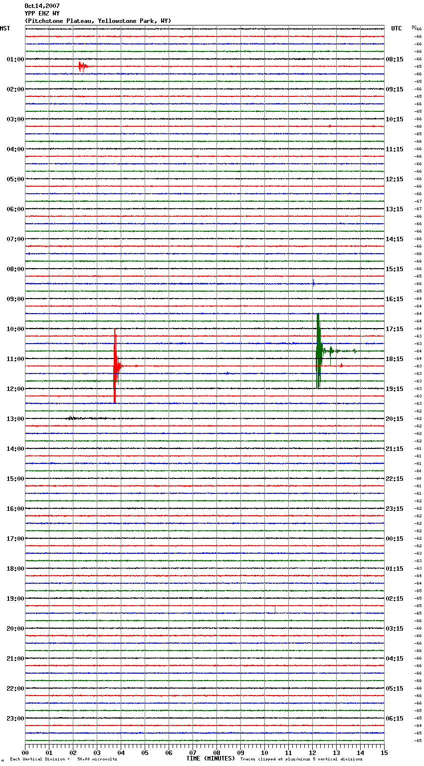This screenshot has width=424, height=766.
Task: Click the blue spike on the 19:30 trace
Action: point(275,610)
